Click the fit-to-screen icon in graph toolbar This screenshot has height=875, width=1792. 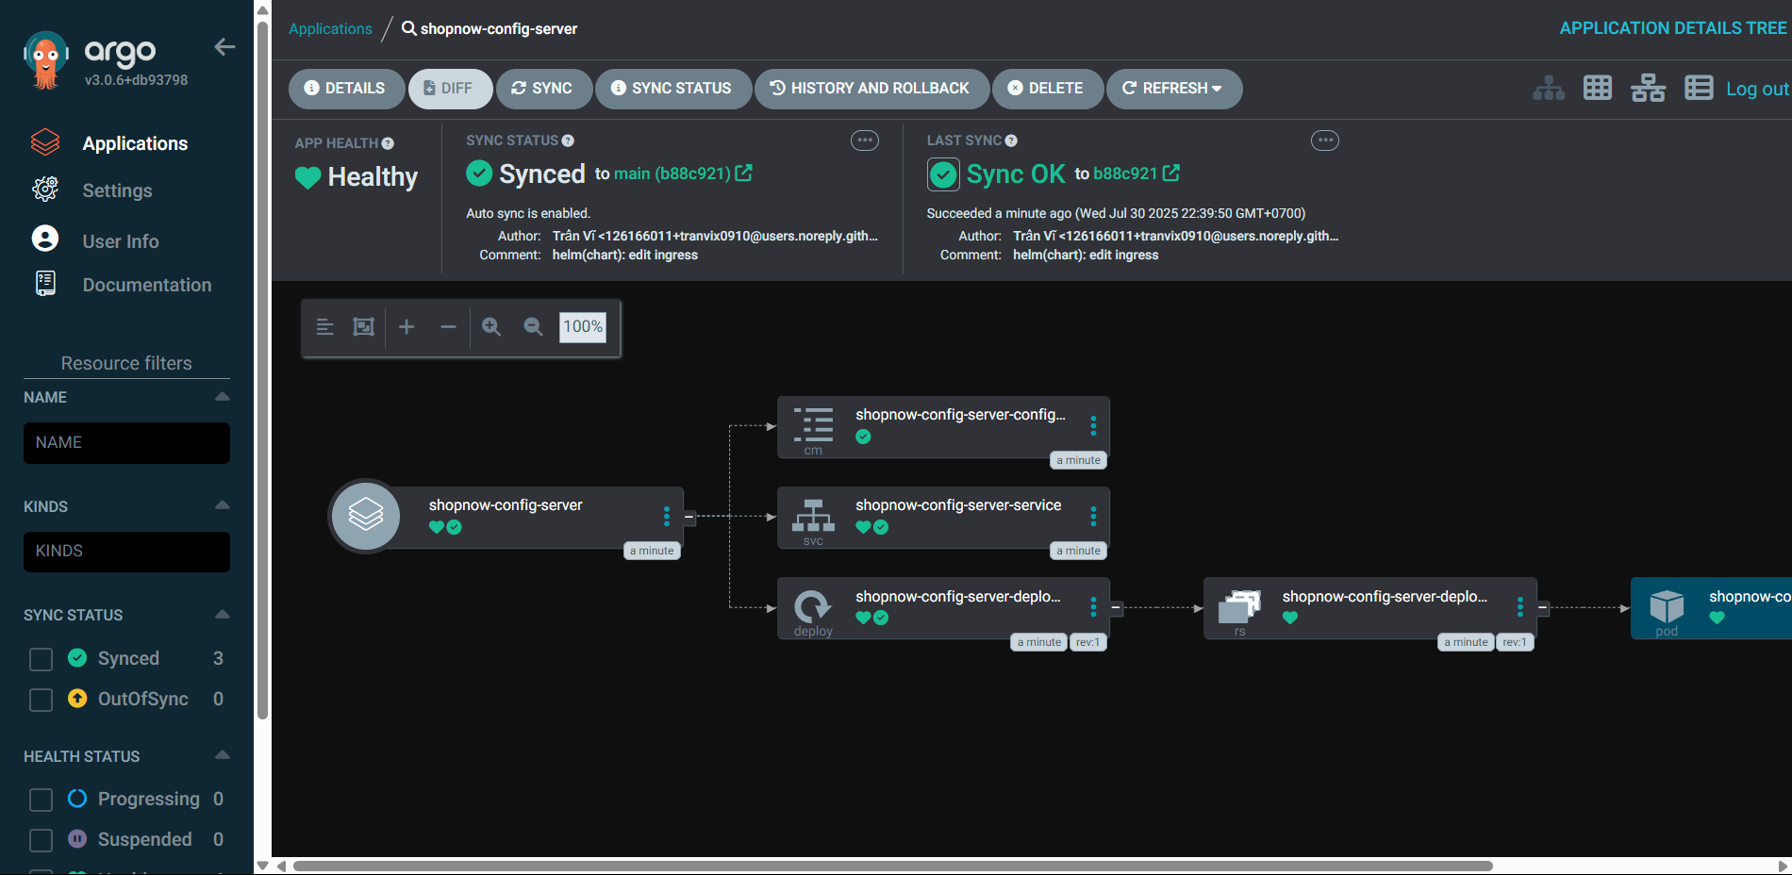tap(364, 327)
